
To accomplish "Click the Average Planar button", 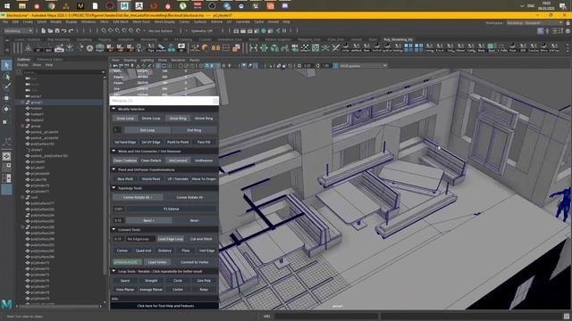I will pos(151,290).
